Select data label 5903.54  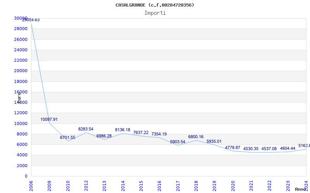coord(177,142)
